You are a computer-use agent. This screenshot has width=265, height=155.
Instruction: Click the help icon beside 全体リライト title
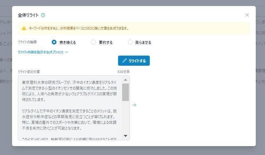coord(43,15)
